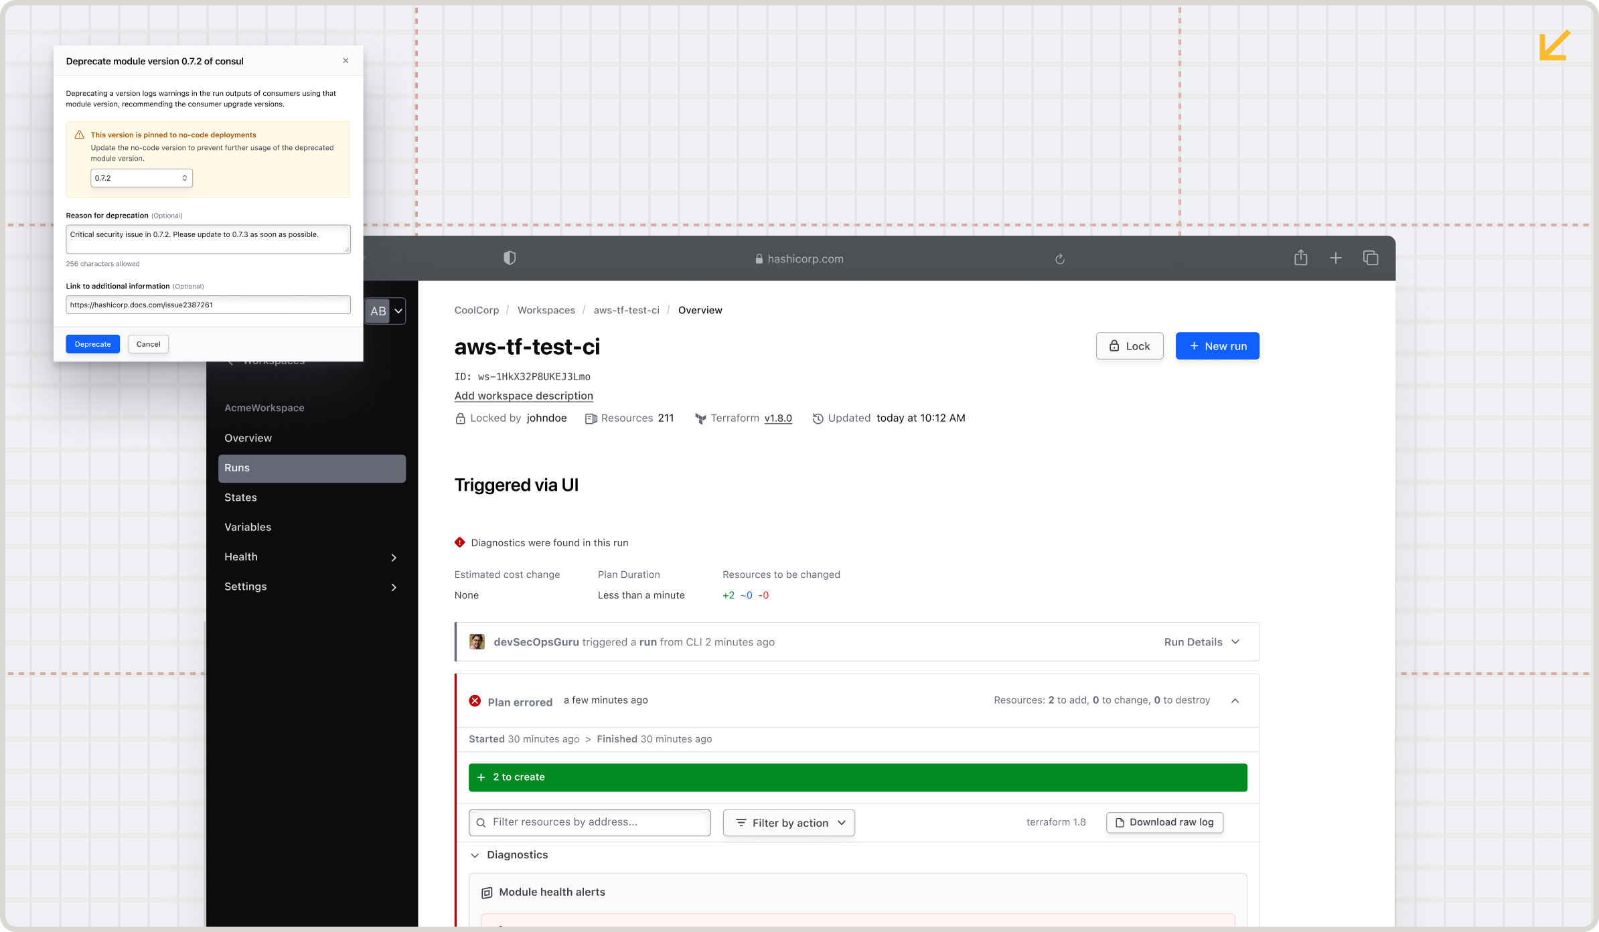Click the red Plan errored status icon
The height and width of the screenshot is (932, 1599).
tap(475, 700)
